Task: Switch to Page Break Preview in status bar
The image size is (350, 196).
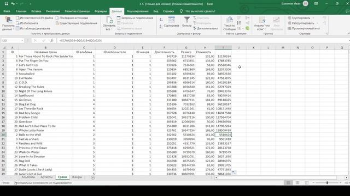Action: coord(306,183)
